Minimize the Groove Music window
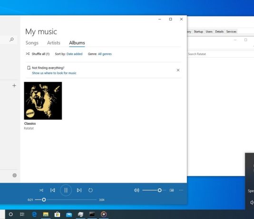Screen dimensions: 254x219 pos(159,19)
